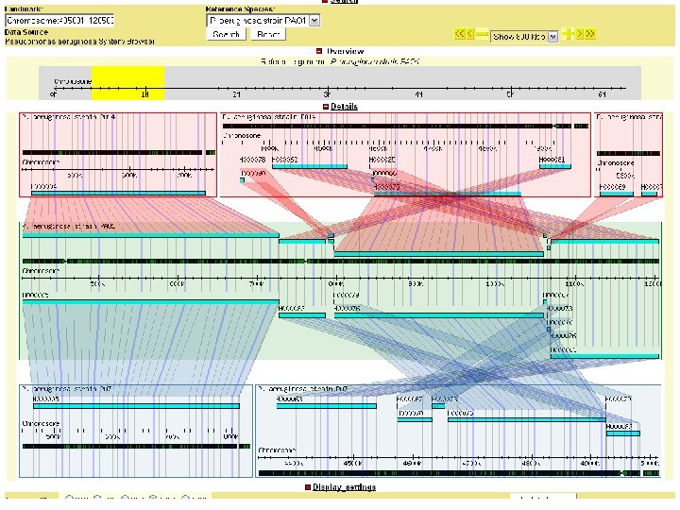Click the 900k tick on the reference chromosome ruler
680x510 pixels.
(416, 284)
